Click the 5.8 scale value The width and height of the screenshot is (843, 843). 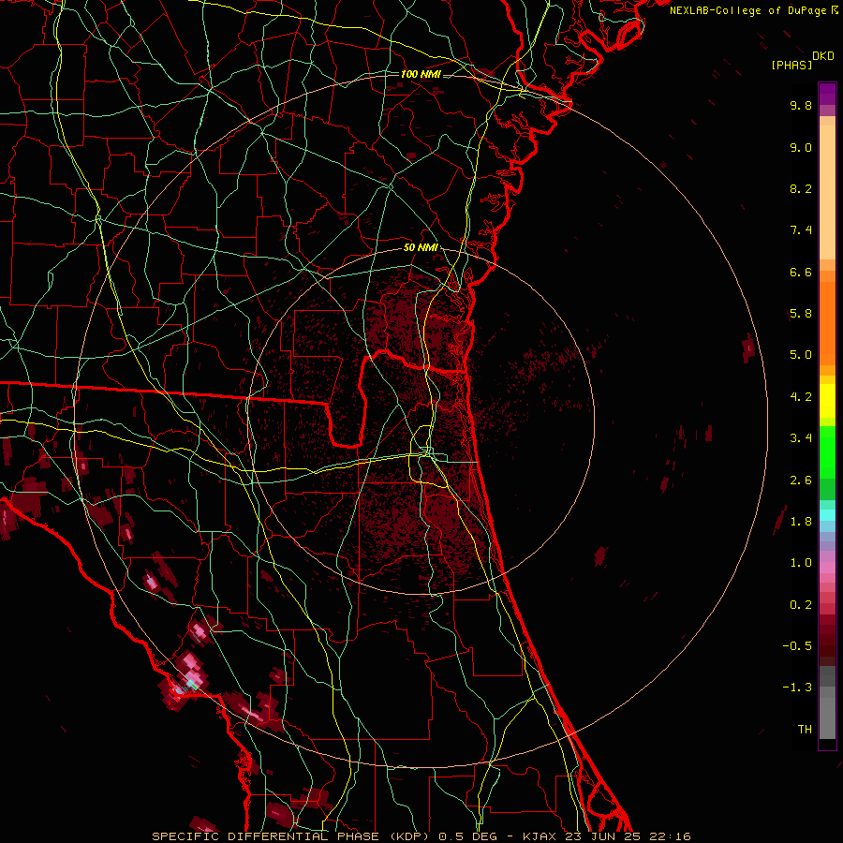pyautogui.click(x=801, y=314)
